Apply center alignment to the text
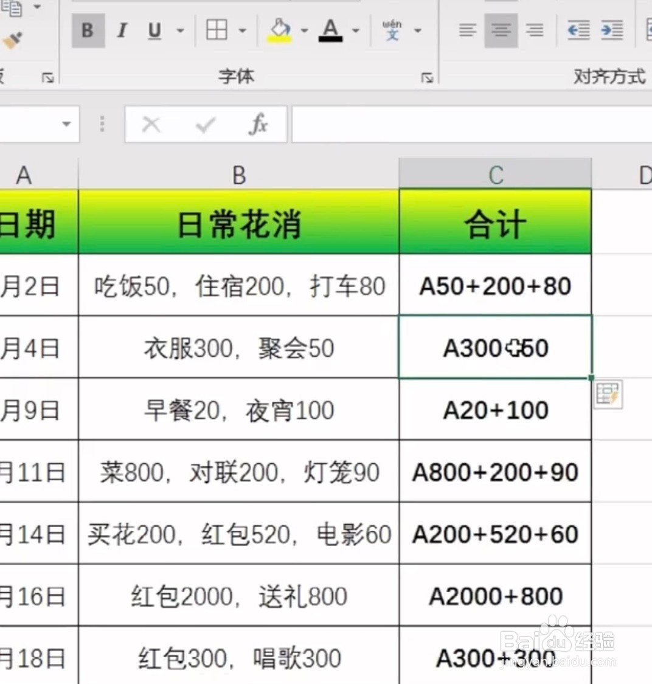The height and width of the screenshot is (684, 652). 501,30
